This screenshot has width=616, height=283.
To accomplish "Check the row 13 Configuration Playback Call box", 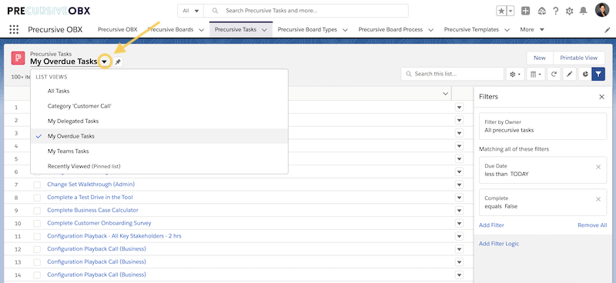I will tap(37, 261).
